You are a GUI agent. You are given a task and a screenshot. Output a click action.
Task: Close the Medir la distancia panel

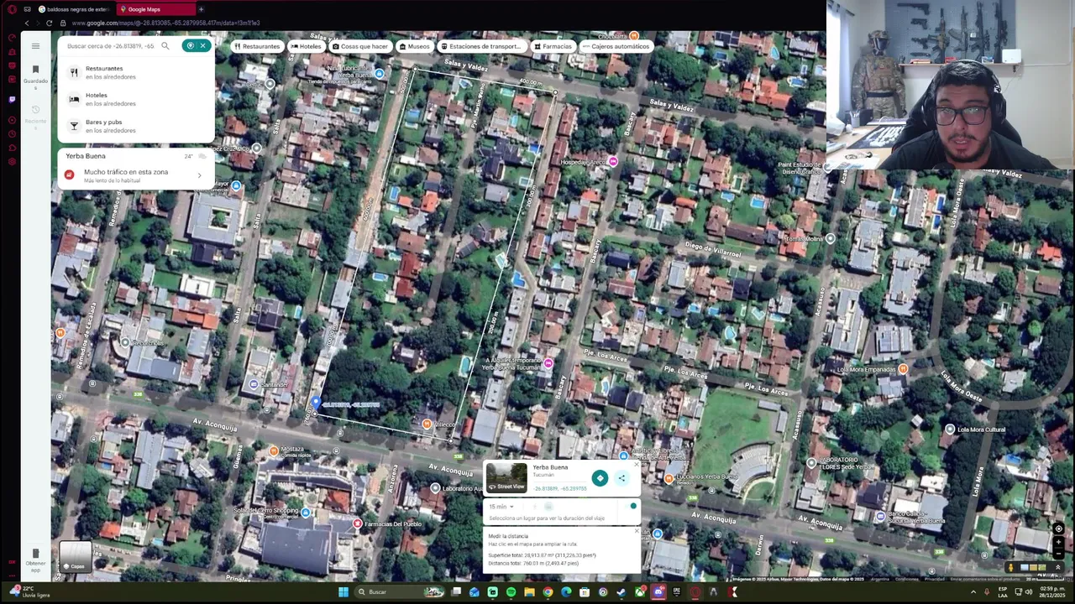[636, 531]
